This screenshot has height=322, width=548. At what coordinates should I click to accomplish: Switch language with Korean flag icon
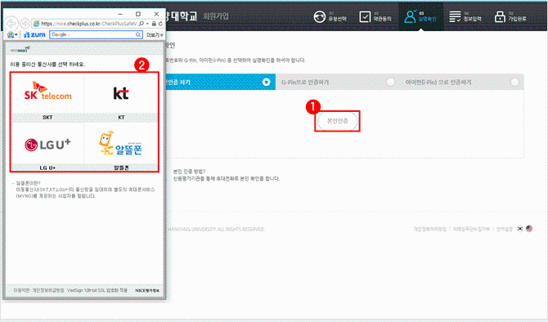[520, 229]
